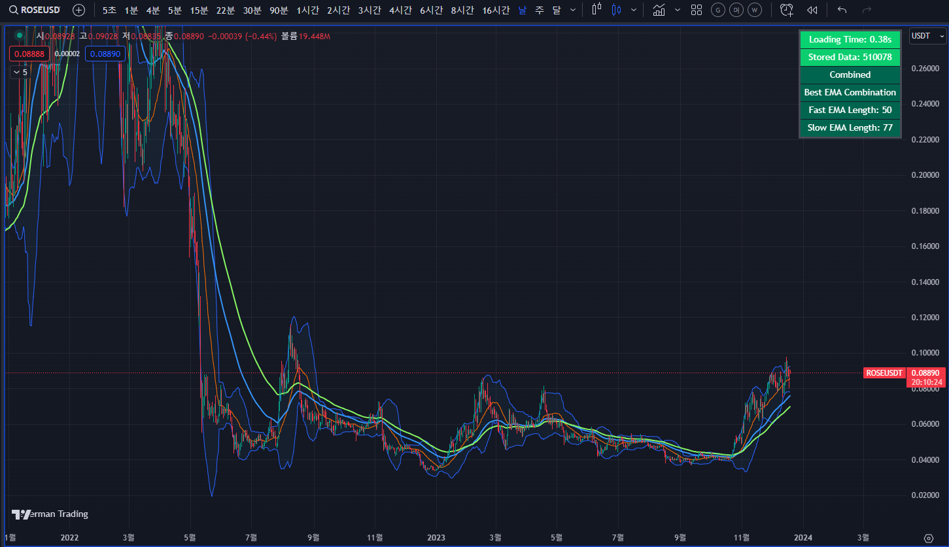Click the 2023 label on time axis

coord(436,538)
